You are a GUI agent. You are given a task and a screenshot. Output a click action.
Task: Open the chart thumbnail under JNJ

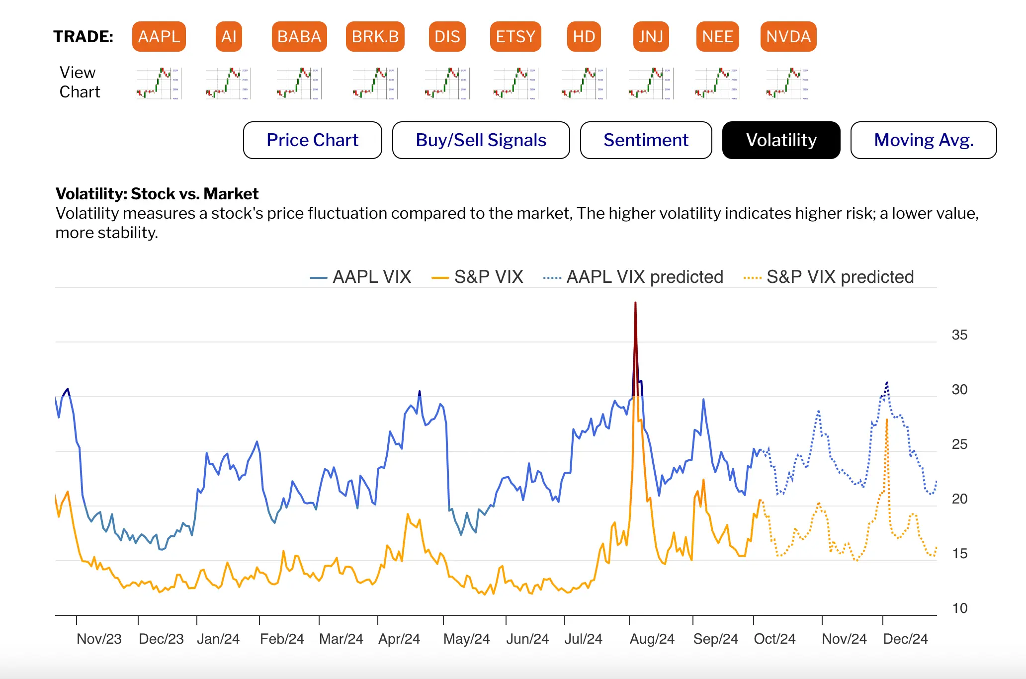651,83
